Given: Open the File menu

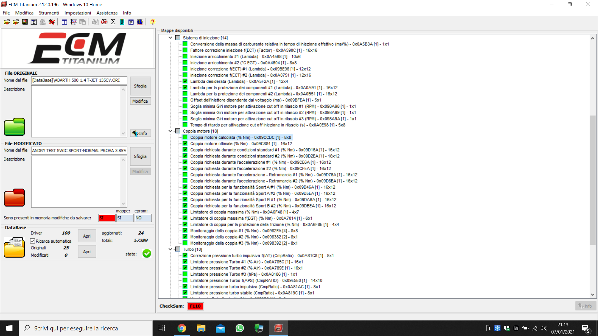Looking at the screenshot, I should [6, 13].
